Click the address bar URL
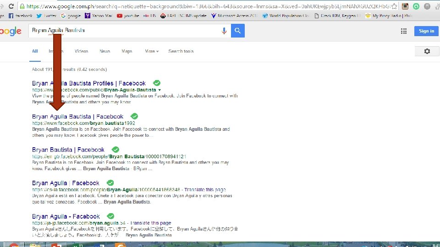Screen dimensions: 440x247 pyautogui.click(x=208, y=6)
